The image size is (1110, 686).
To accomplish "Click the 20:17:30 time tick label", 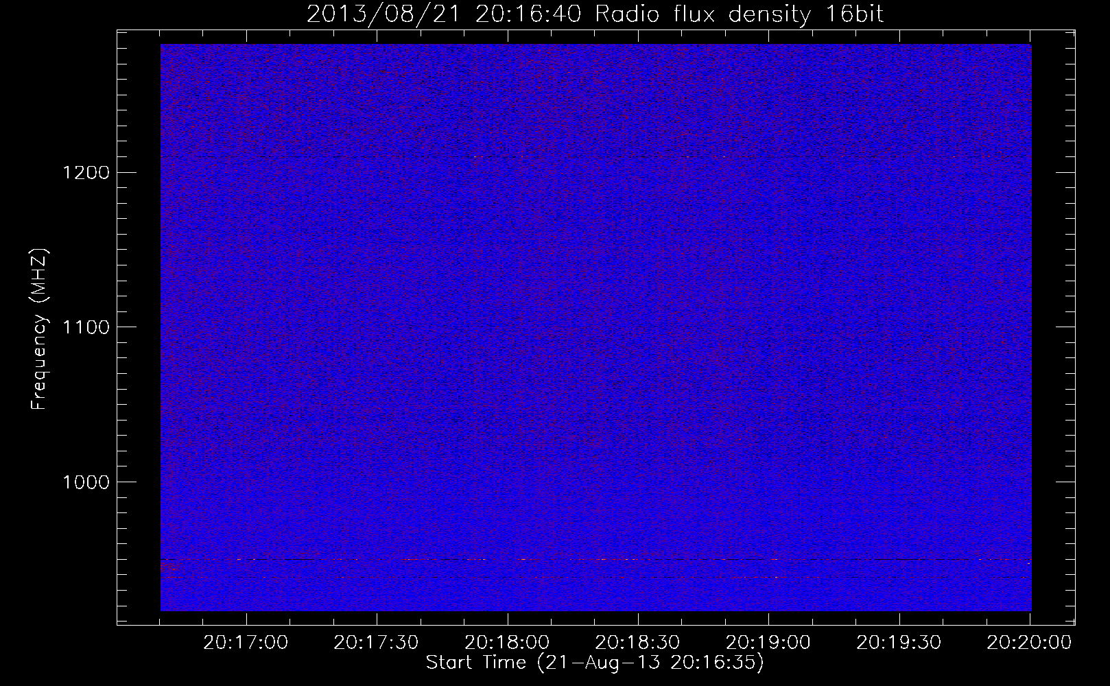I will point(377,643).
